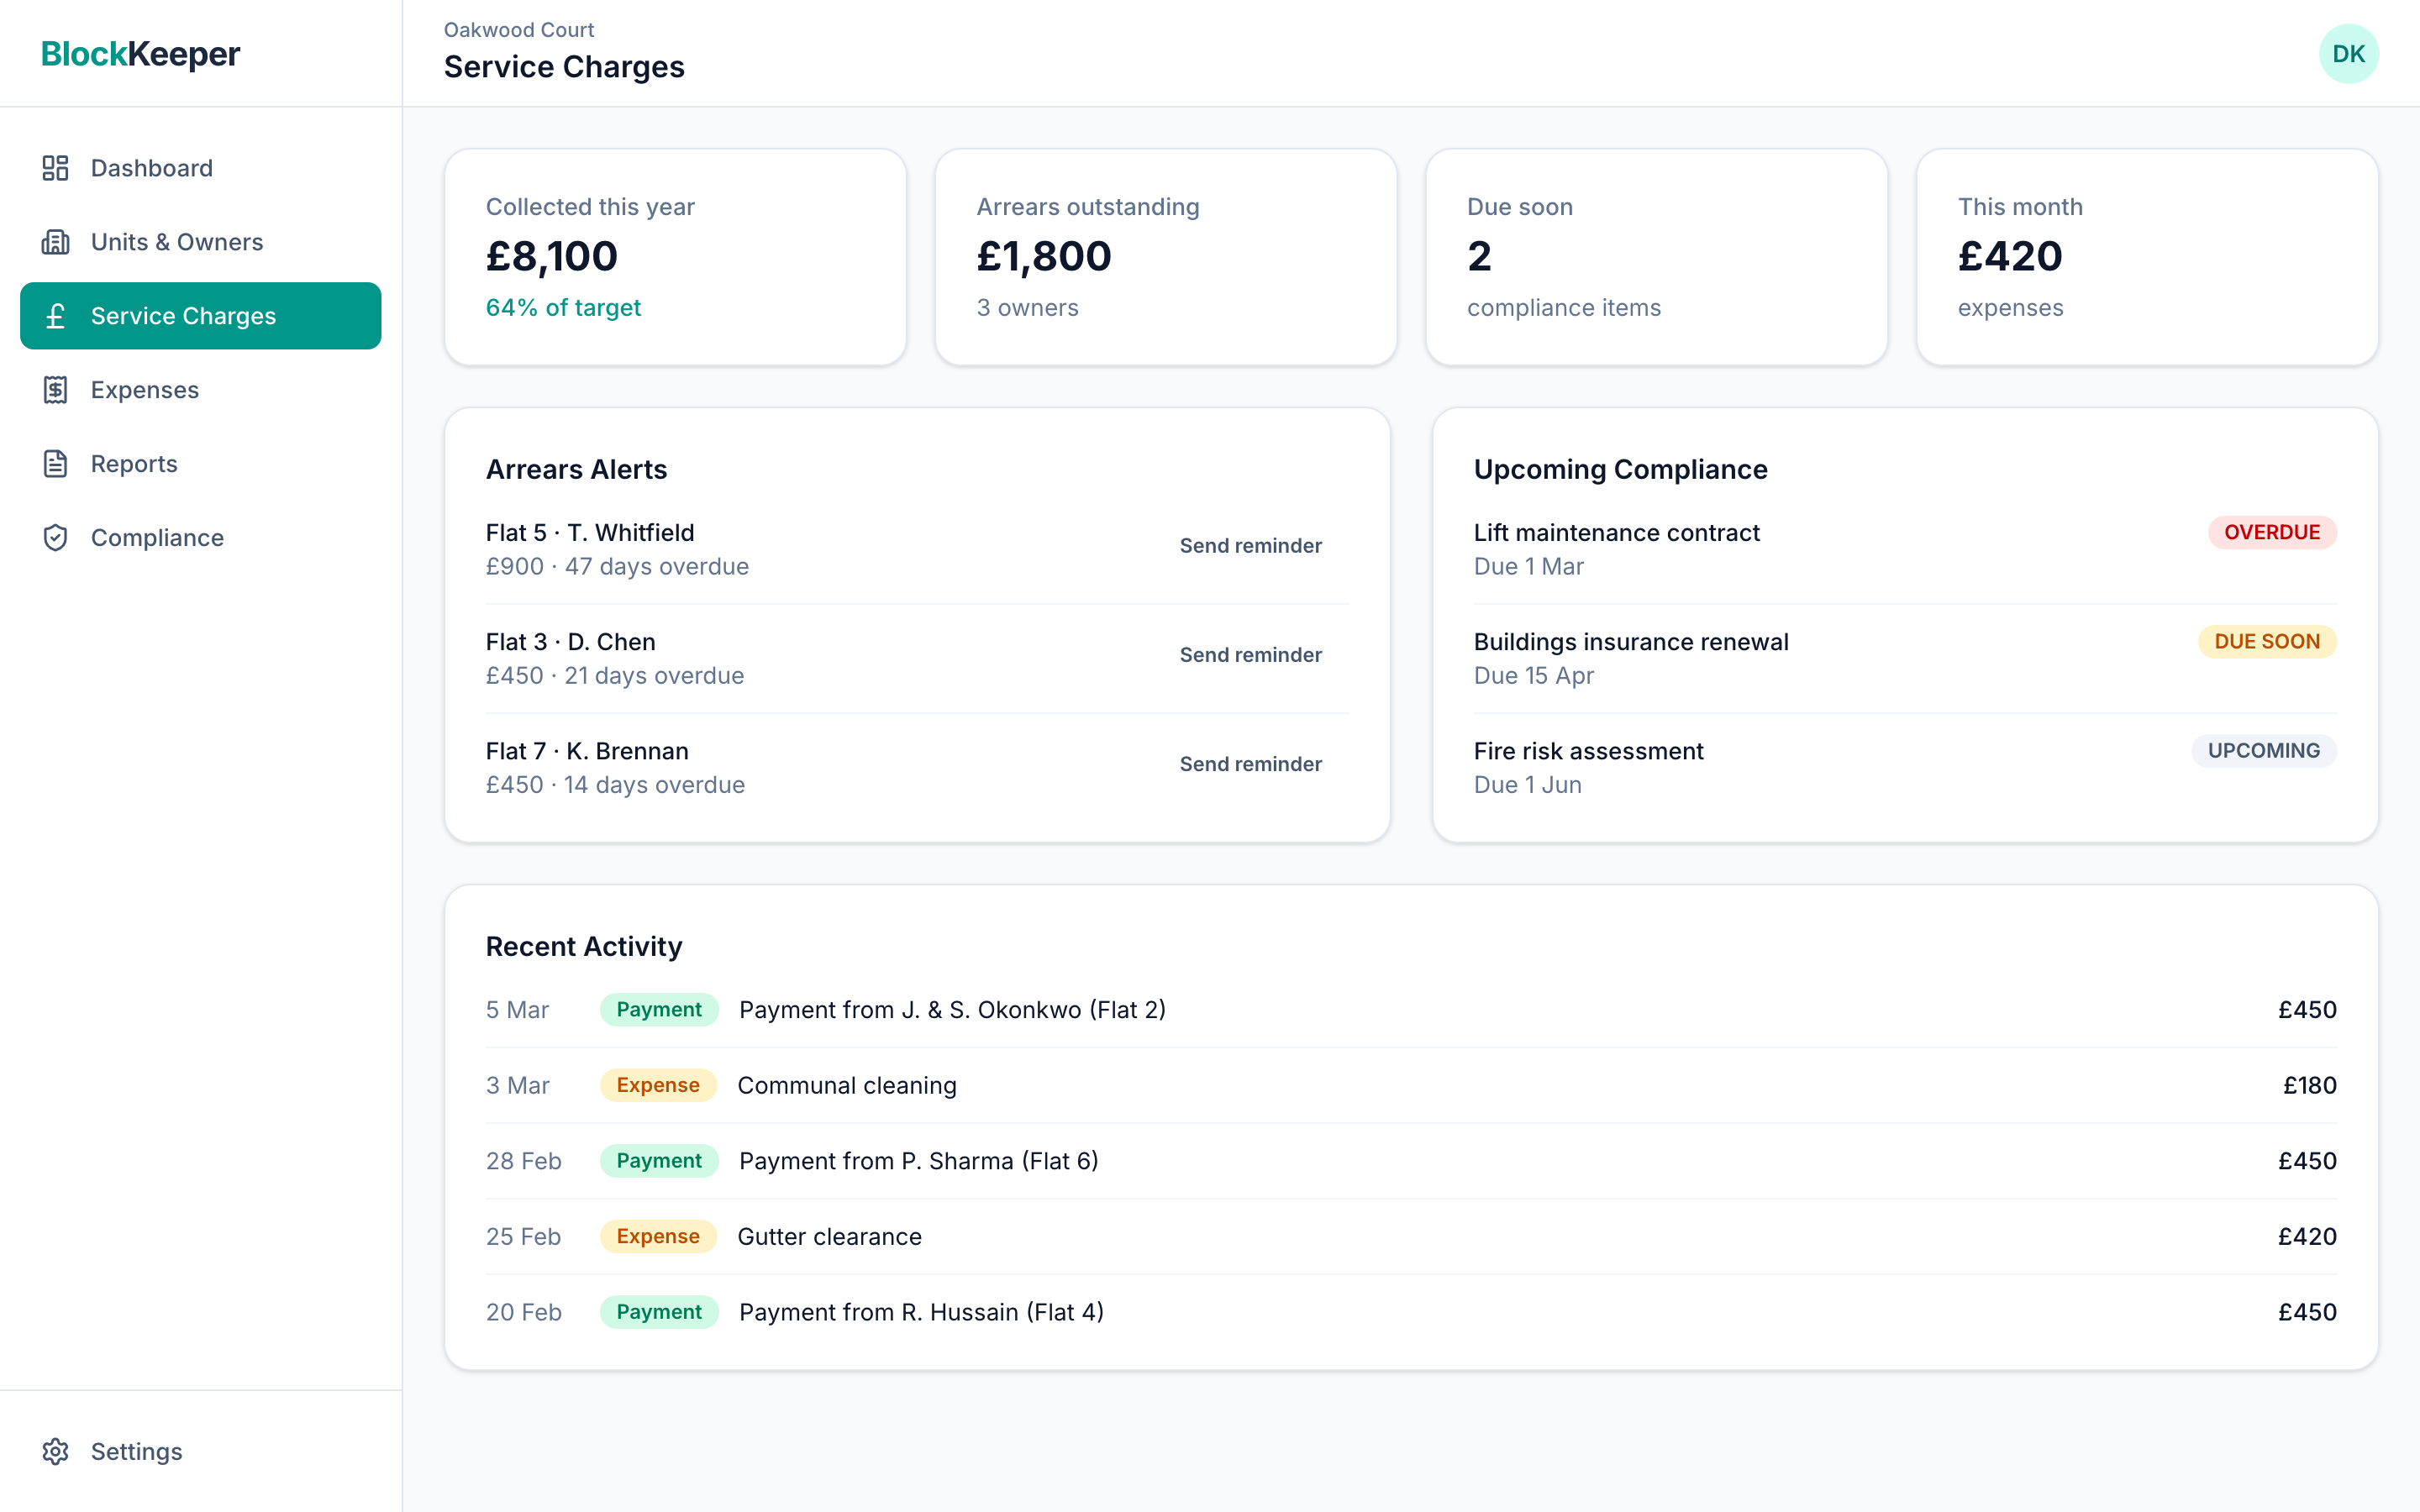
Task: Navigate to the Compliance section
Action: pos(157,537)
